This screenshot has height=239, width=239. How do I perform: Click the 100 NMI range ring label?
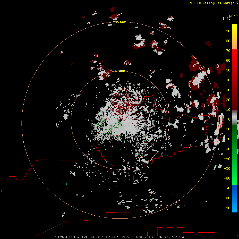[120, 22]
